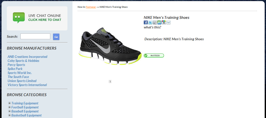Click the "what's this?" link

coord(152,27)
